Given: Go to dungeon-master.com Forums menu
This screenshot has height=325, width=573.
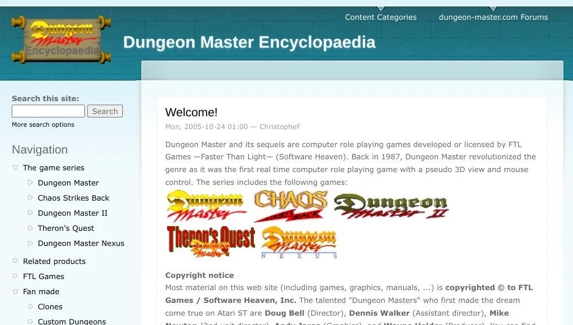Looking at the screenshot, I should [493, 17].
